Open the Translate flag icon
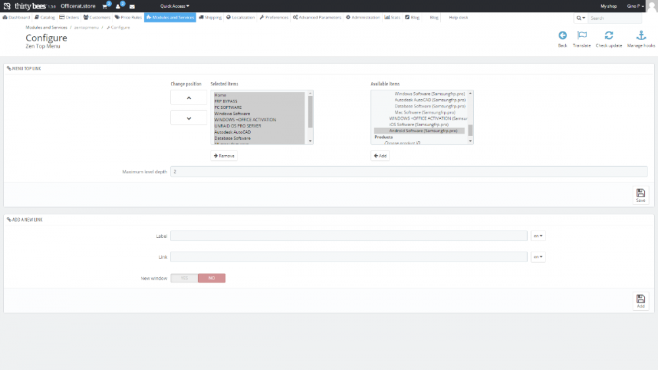This screenshot has height=370, width=658. tap(582, 36)
